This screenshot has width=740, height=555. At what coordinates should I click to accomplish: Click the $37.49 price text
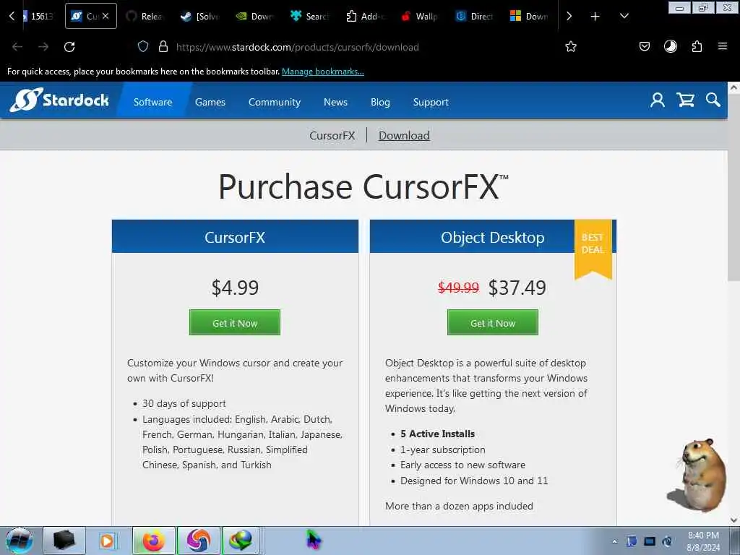pyautogui.click(x=517, y=288)
